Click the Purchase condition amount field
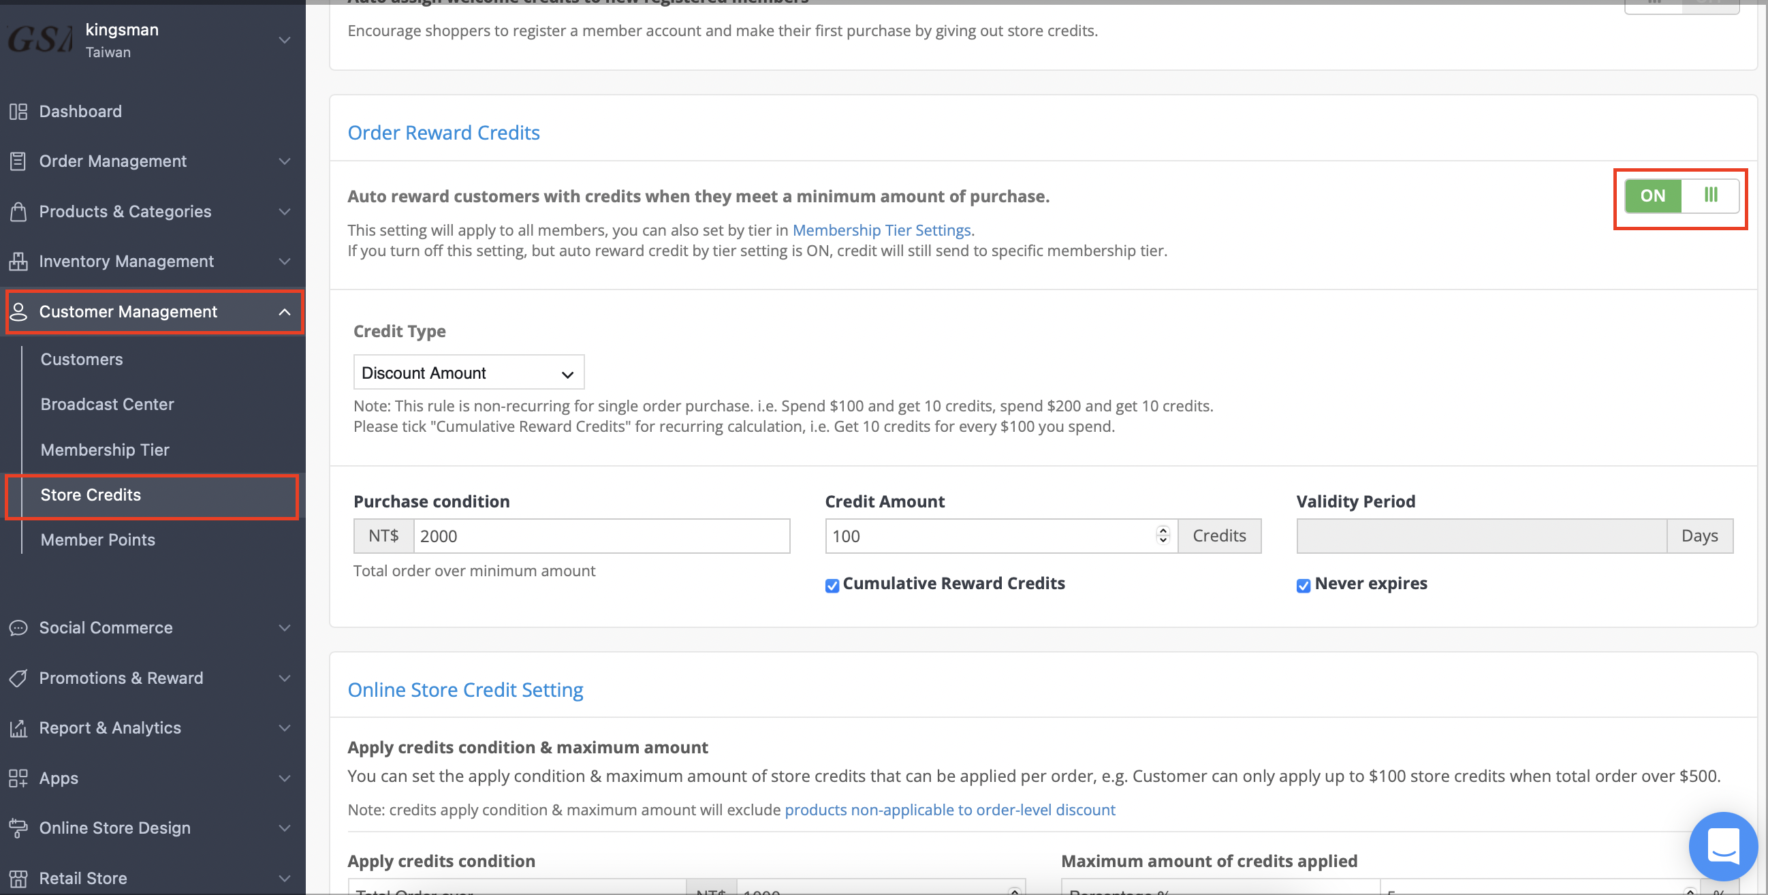Image resolution: width=1768 pixels, height=895 pixels. 601,536
